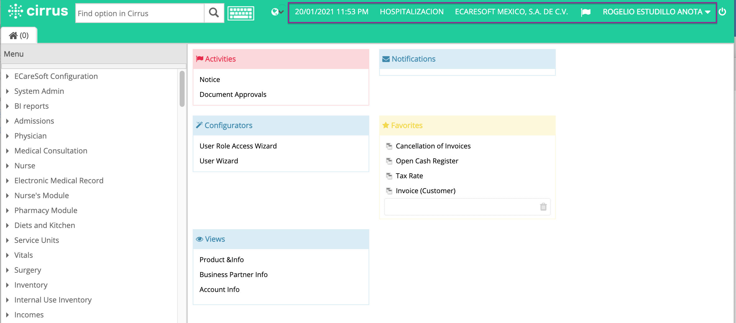Open the globe language selector
The width and height of the screenshot is (736, 323).
coord(277,12)
